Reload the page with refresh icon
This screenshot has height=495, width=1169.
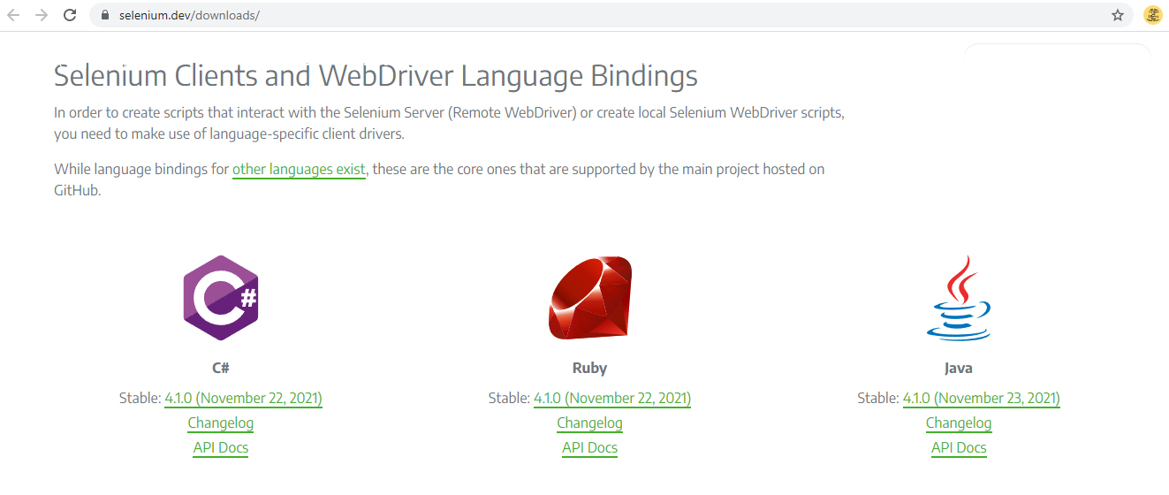click(70, 15)
